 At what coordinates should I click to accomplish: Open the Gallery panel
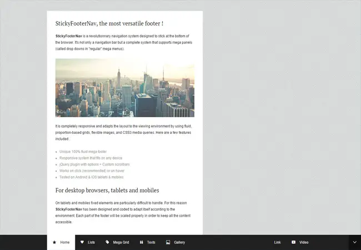(x=176, y=242)
